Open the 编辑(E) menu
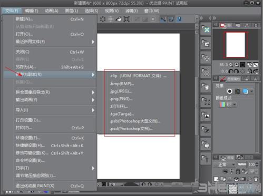The image size is (263, 196). coord(32,11)
